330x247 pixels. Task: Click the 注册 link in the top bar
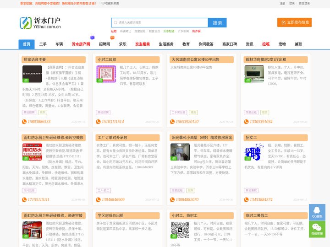(282, 3)
